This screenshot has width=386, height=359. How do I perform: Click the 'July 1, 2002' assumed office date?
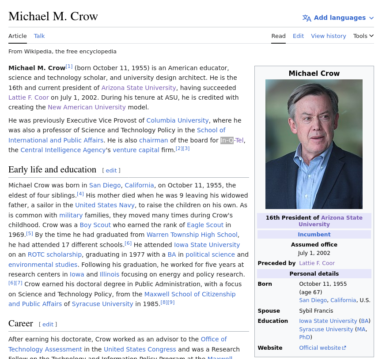pos(314,253)
